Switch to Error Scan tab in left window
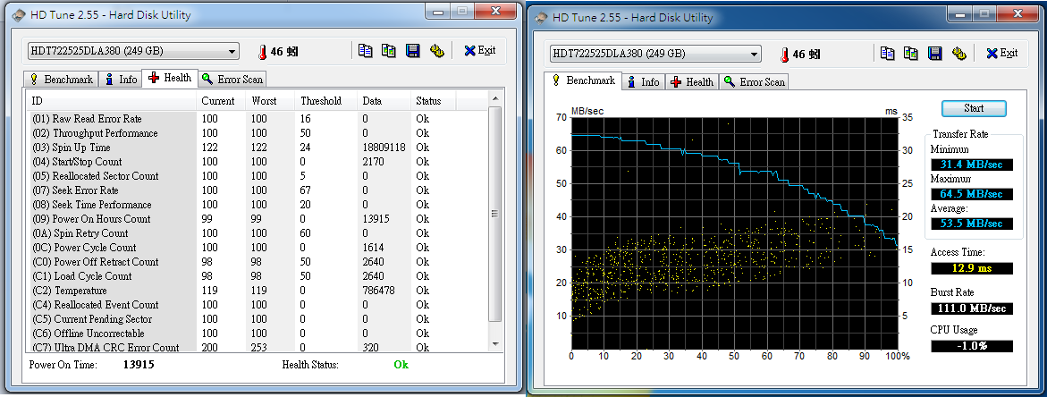This screenshot has height=397, width=1047. (232, 79)
